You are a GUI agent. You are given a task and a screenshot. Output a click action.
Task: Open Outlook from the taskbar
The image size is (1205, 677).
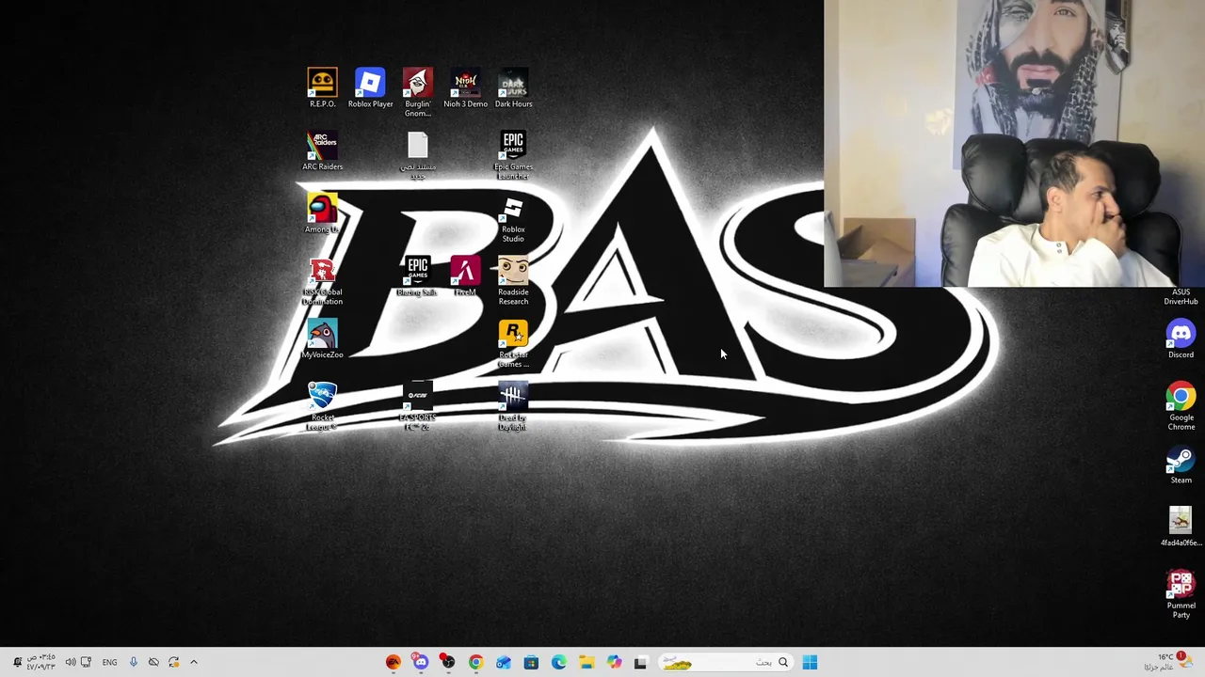[504, 662]
